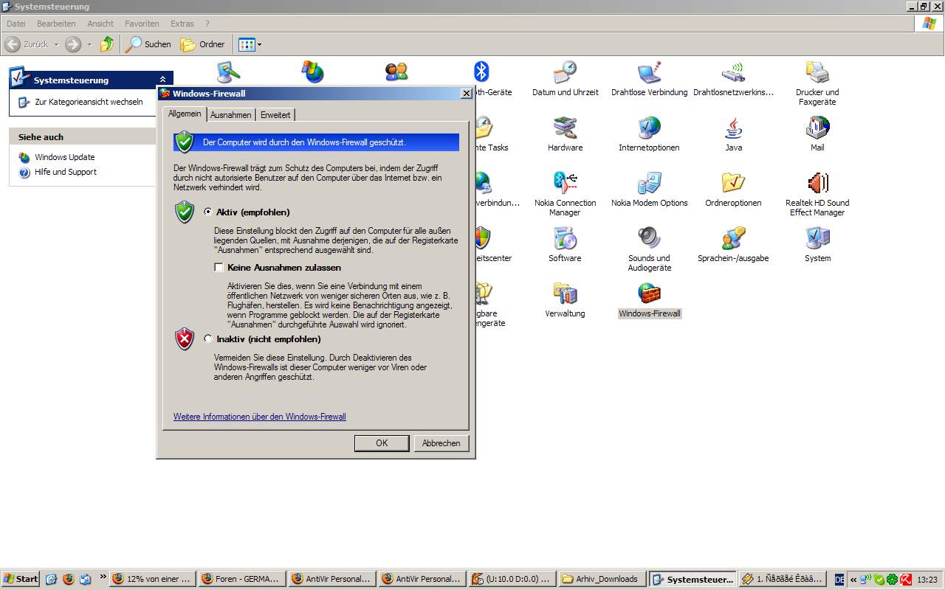Expand hidden system tray icons
Viewport: 945px width, 590px height.
853,580
